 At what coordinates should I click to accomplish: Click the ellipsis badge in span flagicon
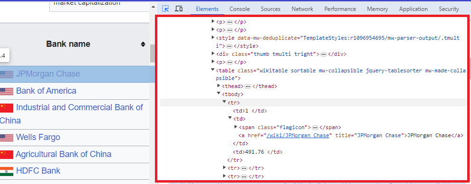[315, 127]
